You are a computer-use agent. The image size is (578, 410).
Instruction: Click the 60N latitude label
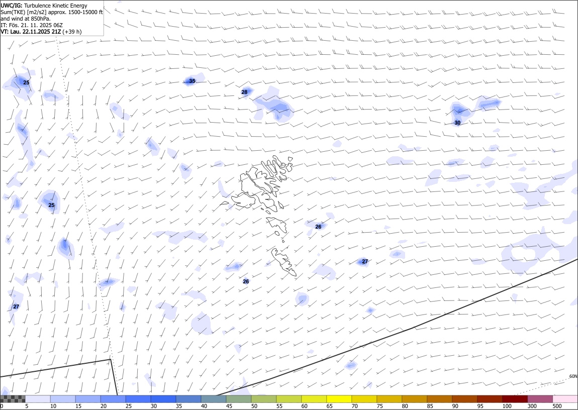click(x=573, y=376)
